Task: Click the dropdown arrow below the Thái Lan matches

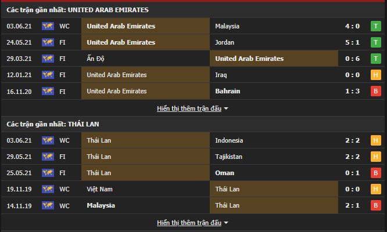Action: [226, 223]
